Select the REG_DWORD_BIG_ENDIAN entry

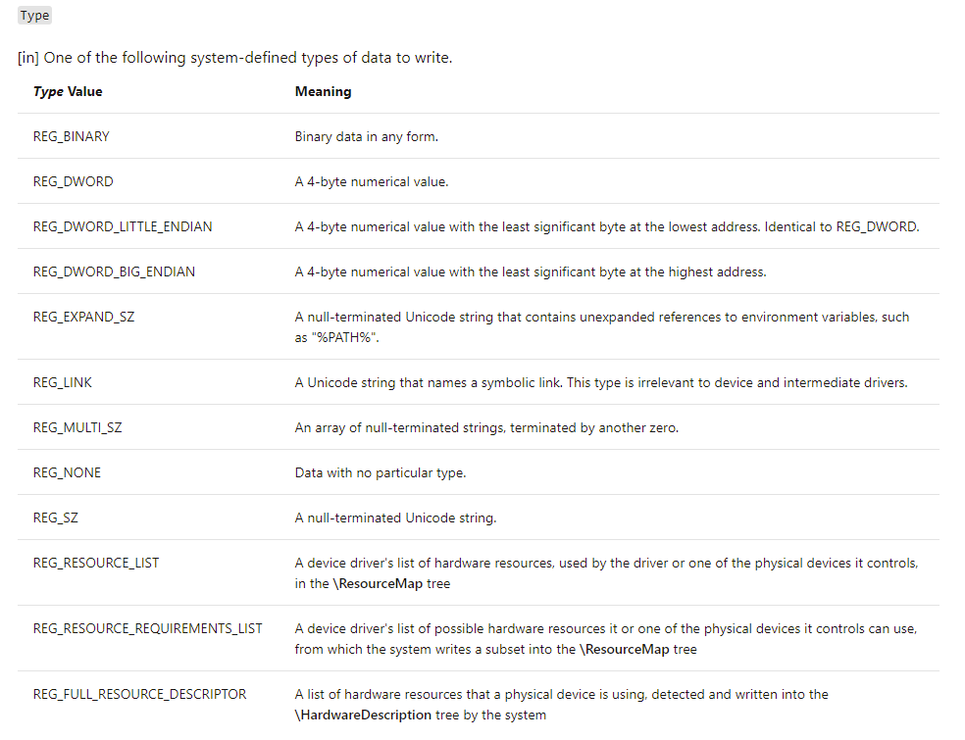coord(114,271)
